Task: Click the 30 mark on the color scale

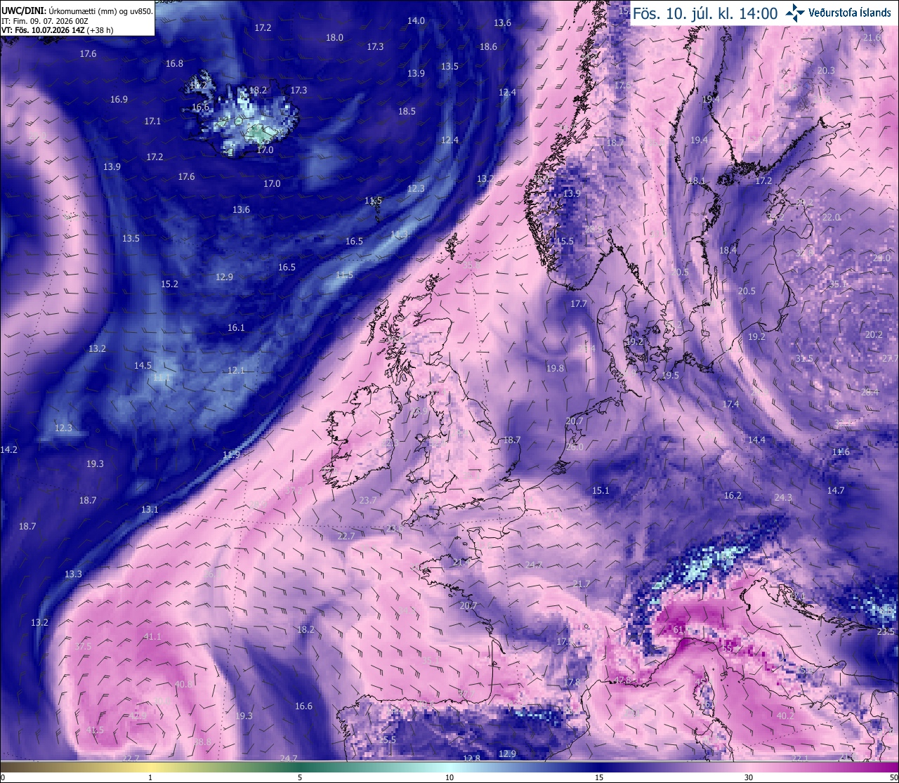Action: pos(749,777)
